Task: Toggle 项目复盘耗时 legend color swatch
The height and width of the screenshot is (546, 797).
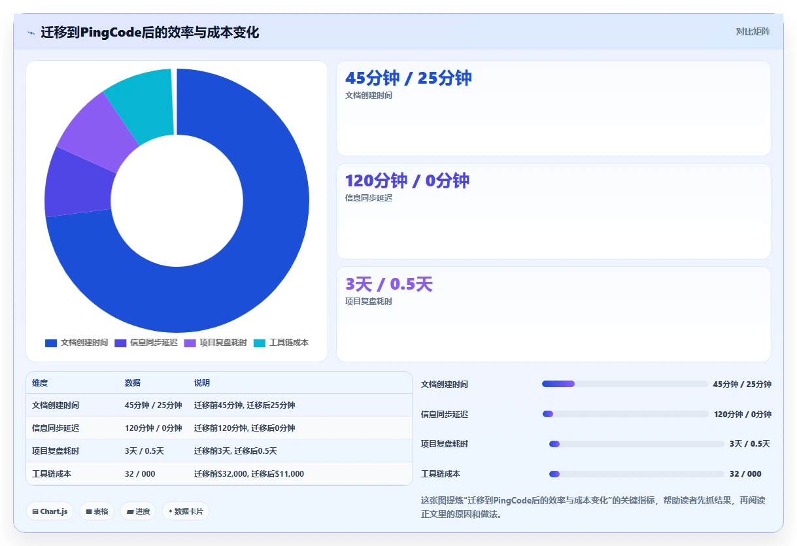Action: pyautogui.click(x=190, y=343)
